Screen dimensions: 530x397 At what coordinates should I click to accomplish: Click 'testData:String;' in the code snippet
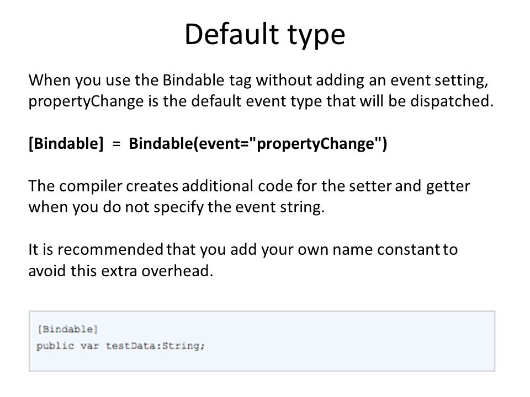tap(156, 346)
